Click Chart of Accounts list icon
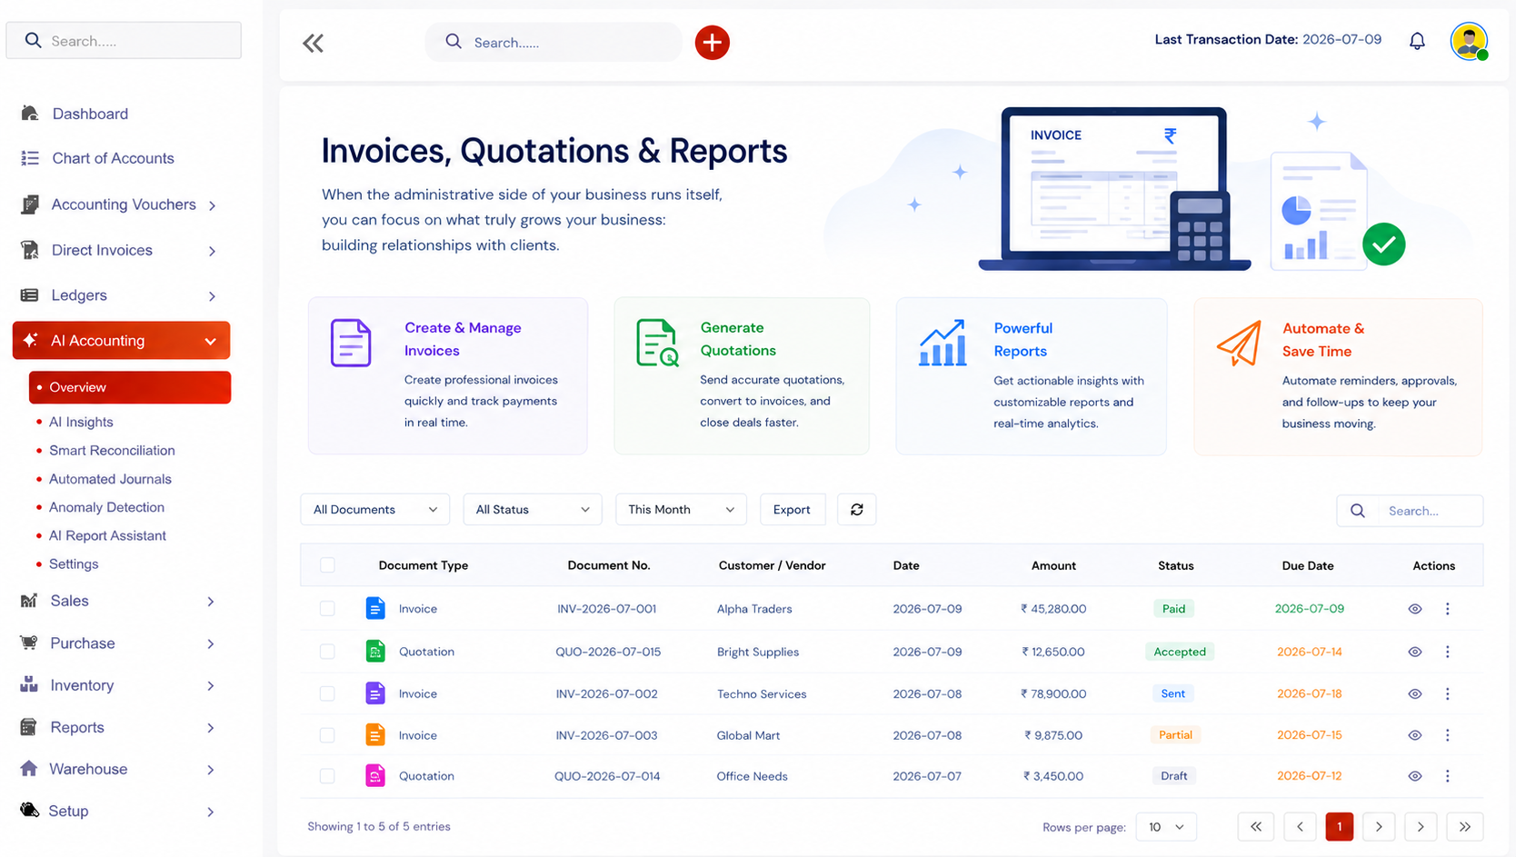 click(x=30, y=158)
